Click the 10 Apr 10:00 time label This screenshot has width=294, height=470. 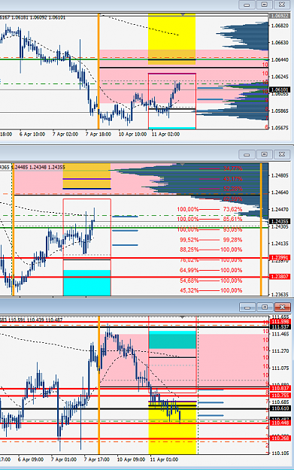click(x=132, y=135)
